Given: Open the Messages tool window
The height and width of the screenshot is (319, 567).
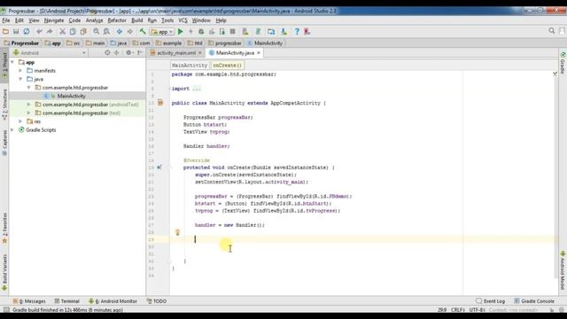Looking at the screenshot, I should coord(29,301).
